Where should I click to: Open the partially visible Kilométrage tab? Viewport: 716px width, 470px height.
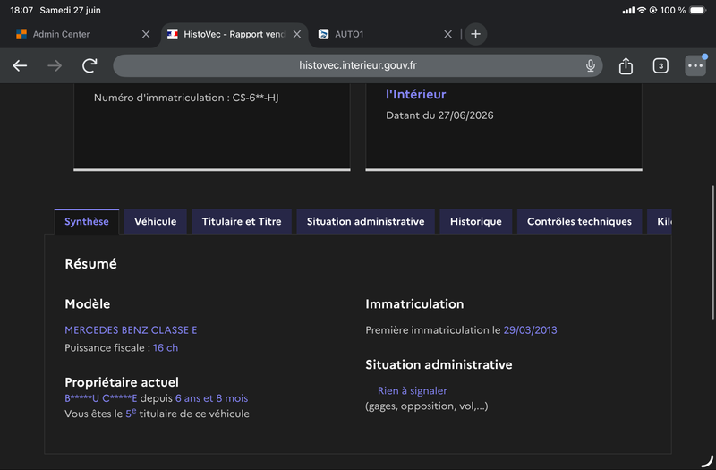coord(660,221)
